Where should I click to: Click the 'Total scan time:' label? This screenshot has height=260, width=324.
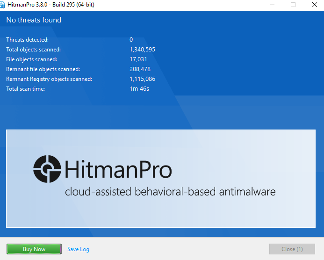(x=26, y=89)
